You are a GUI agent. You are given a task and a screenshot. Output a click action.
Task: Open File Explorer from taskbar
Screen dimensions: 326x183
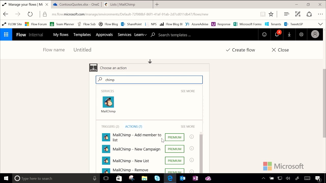point(144,178)
